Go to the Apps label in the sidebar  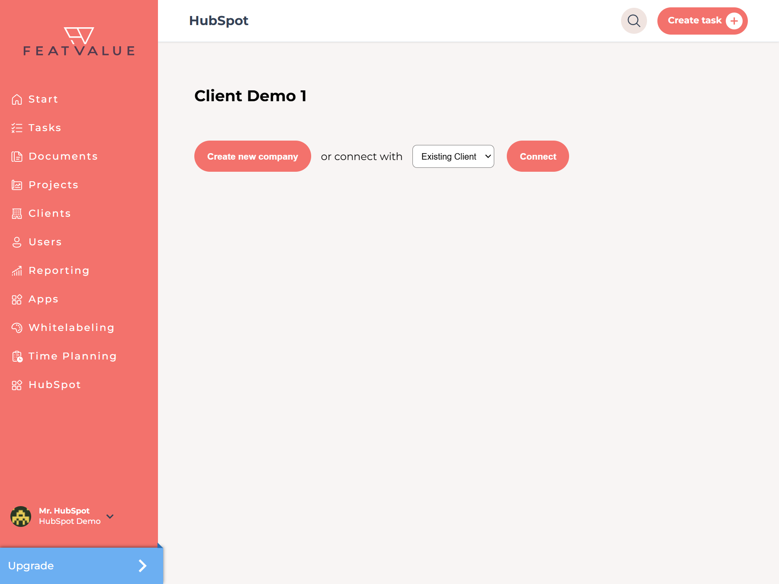[43, 299]
